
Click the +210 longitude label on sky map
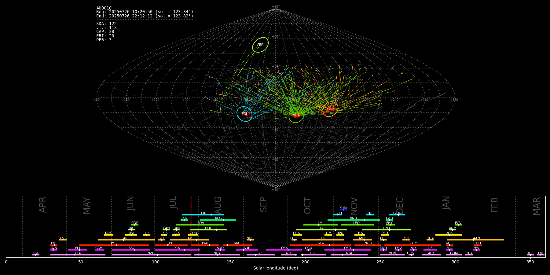click(x=424, y=100)
